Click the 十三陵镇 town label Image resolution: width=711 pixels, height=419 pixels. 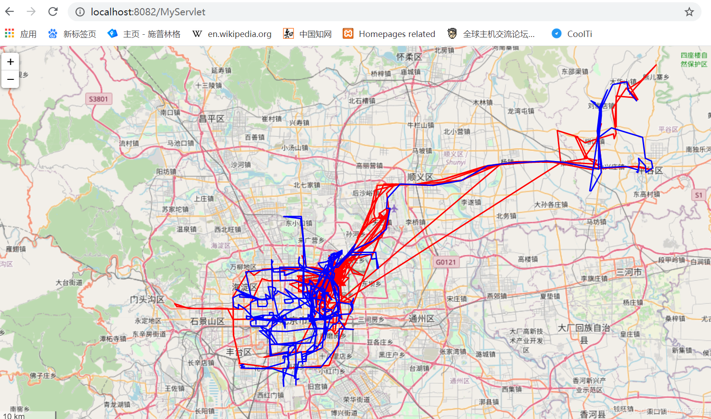click(209, 85)
